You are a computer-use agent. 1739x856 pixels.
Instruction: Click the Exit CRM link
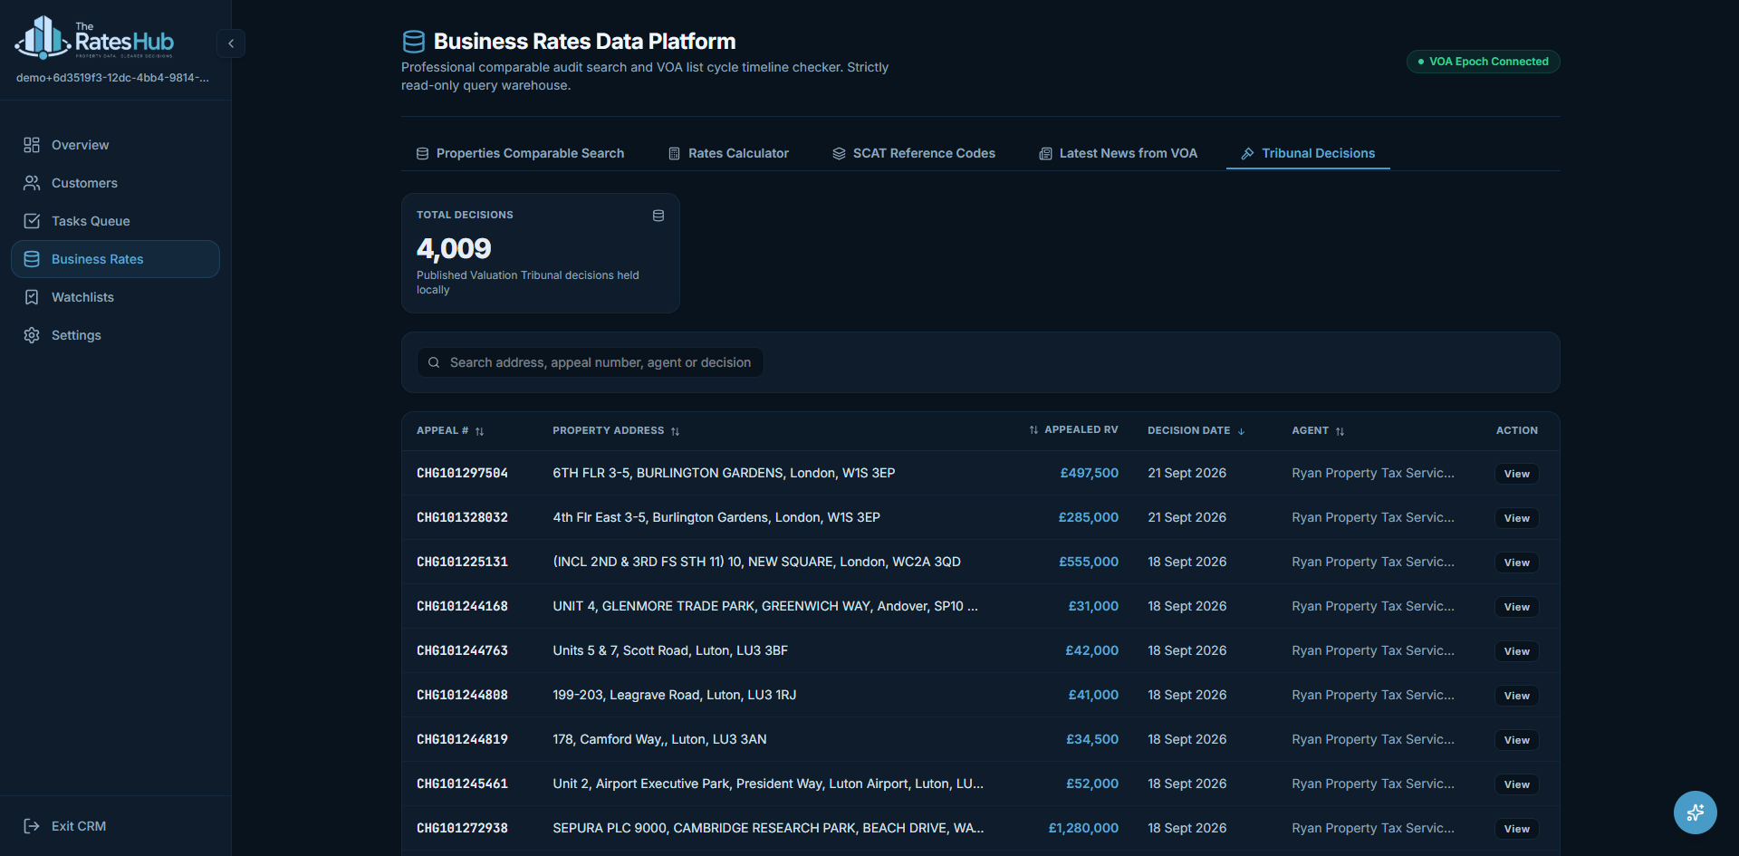tap(64, 826)
